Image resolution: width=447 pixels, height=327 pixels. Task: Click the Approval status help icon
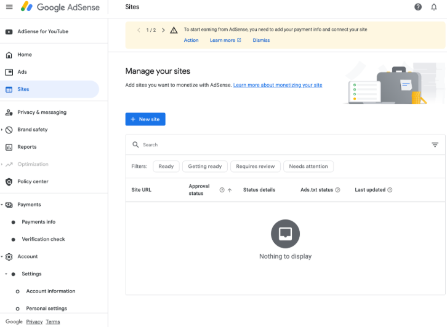click(x=222, y=190)
